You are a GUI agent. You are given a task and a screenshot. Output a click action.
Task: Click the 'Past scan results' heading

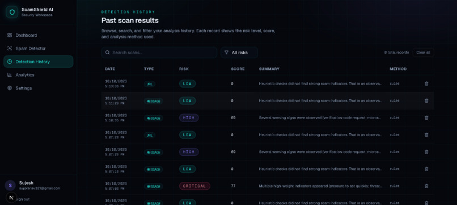click(130, 21)
